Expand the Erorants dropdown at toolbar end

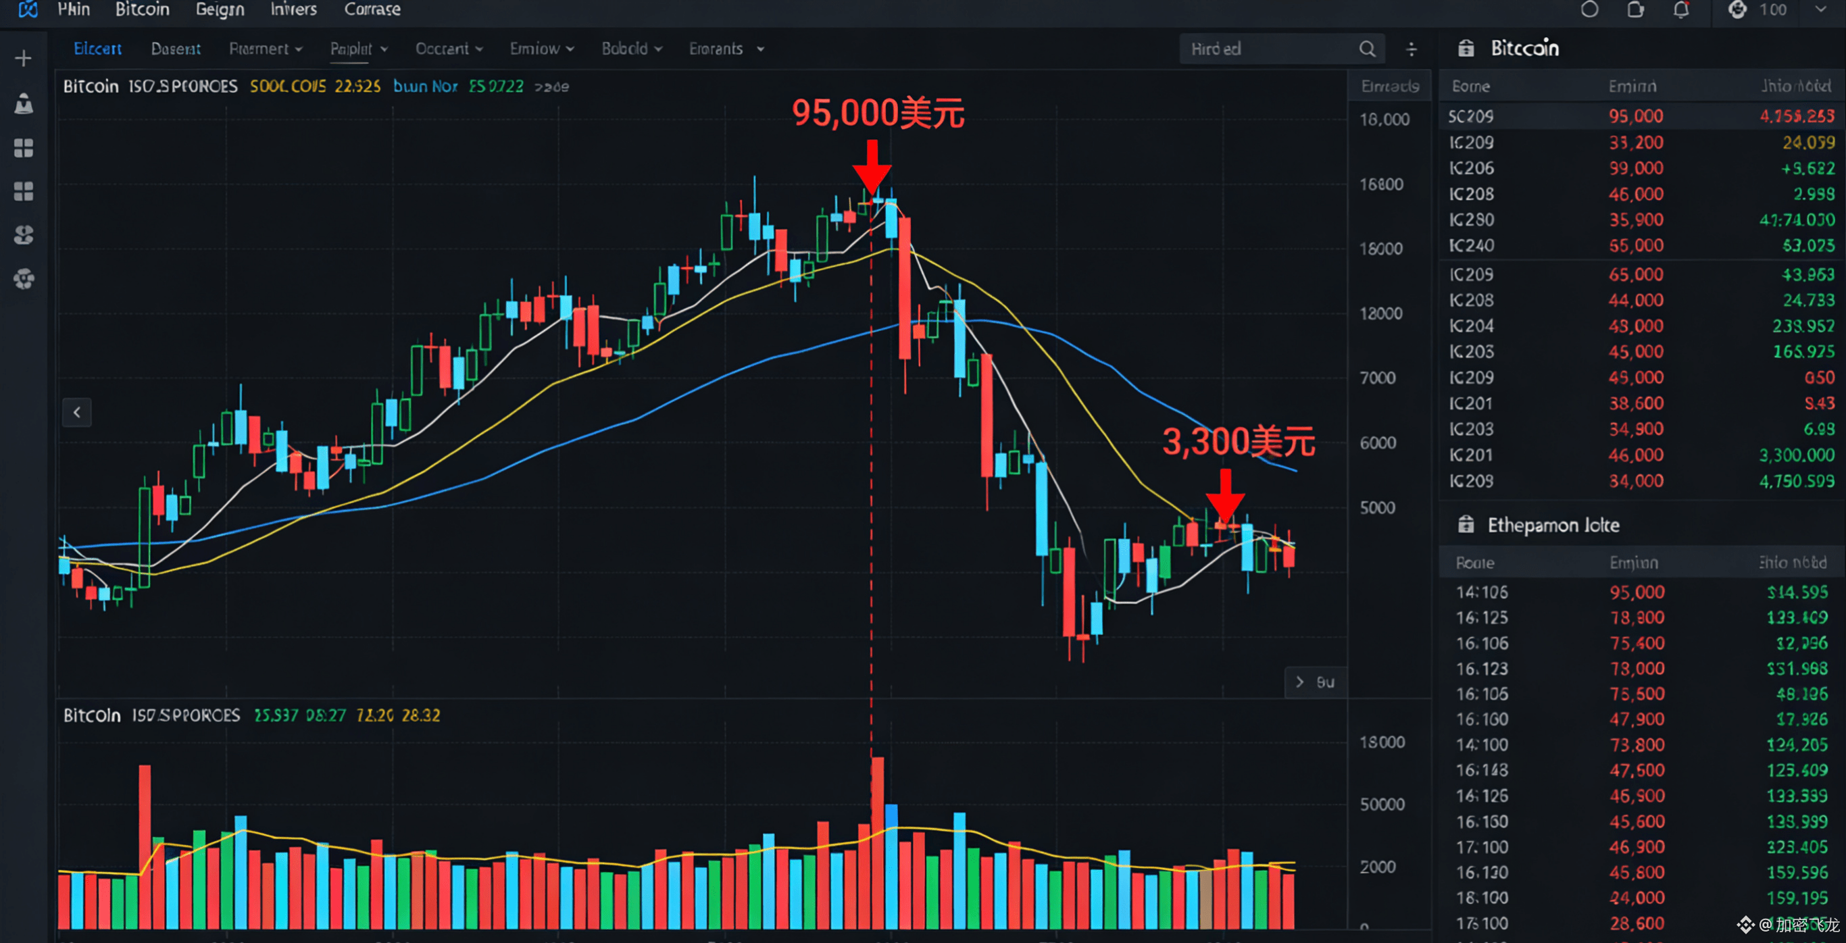[725, 48]
